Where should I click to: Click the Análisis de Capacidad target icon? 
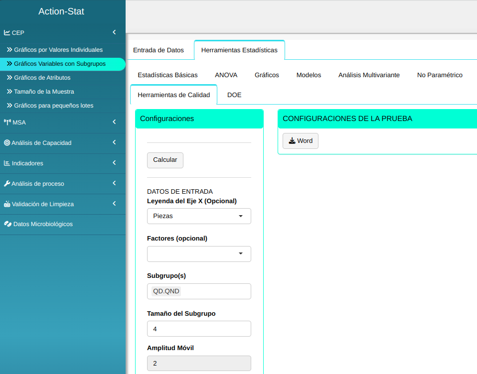(x=7, y=143)
